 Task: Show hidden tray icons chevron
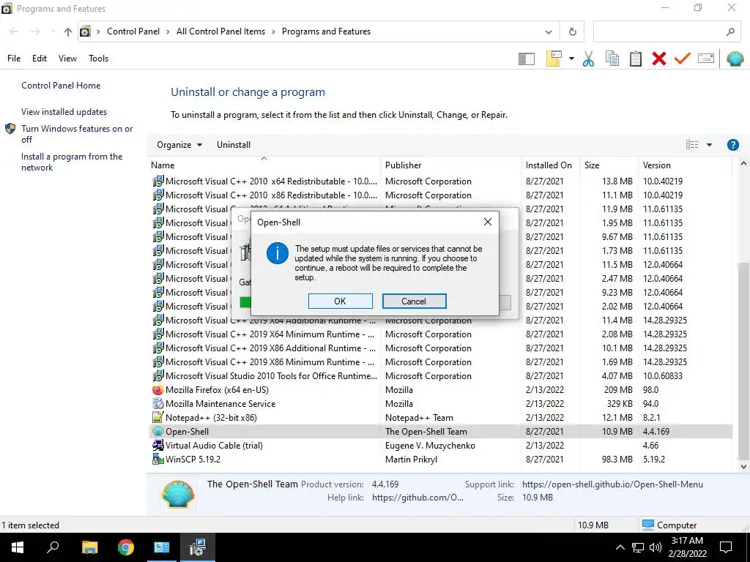pyautogui.click(x=620, y=547)
